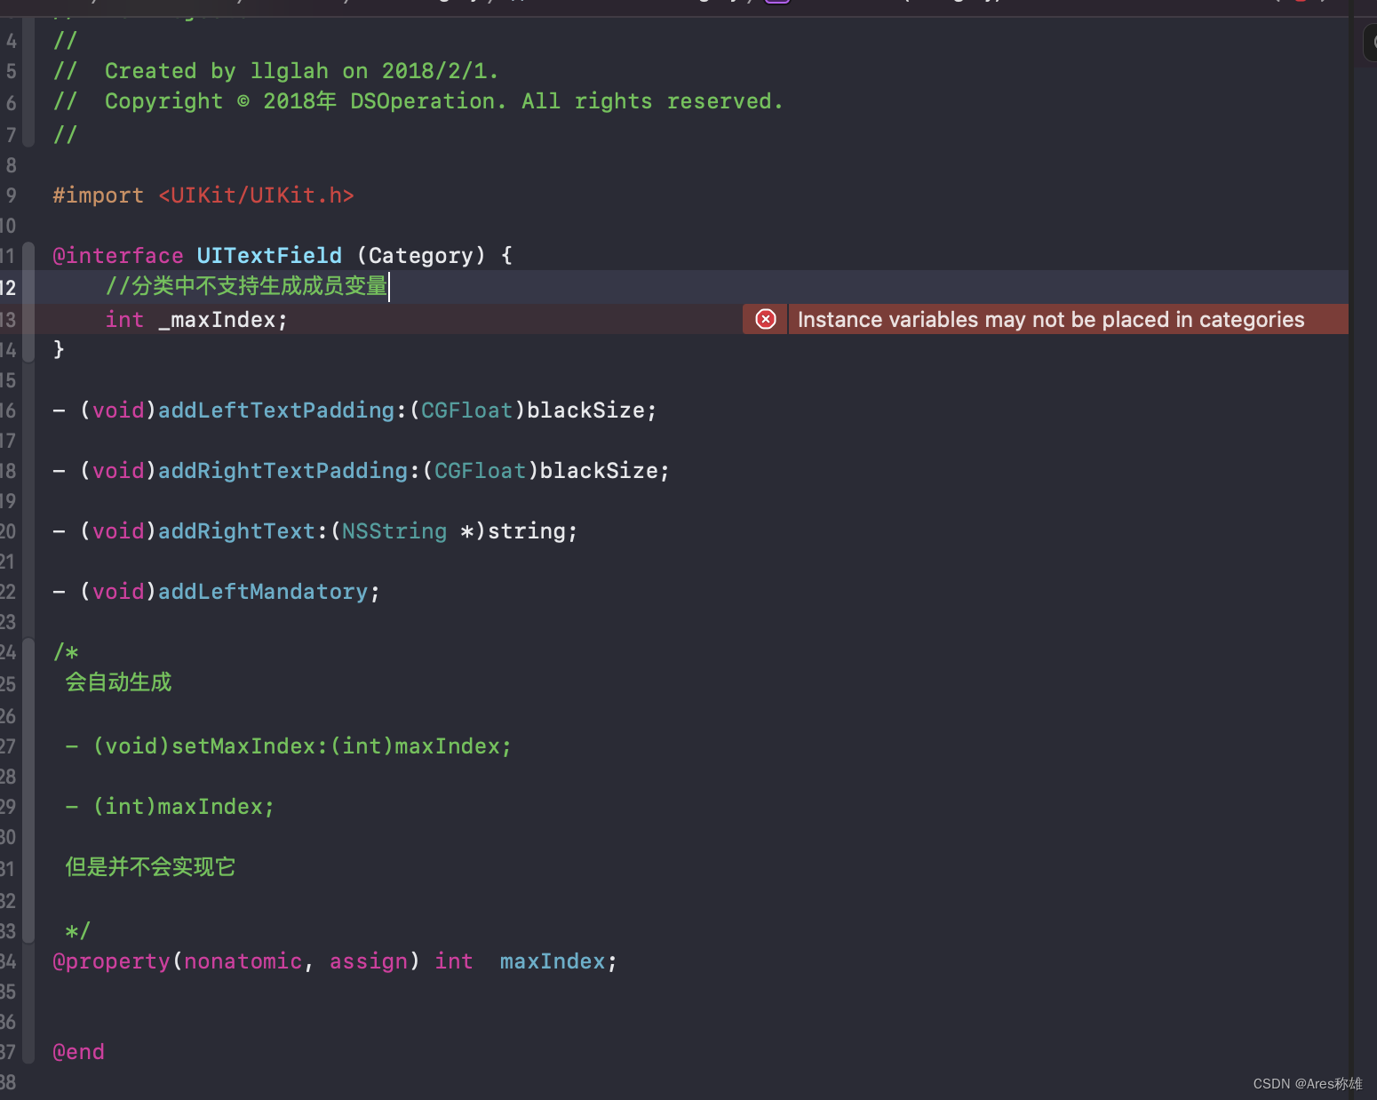
Task: Click the closing brace on line 14
Action: [59, 349]
